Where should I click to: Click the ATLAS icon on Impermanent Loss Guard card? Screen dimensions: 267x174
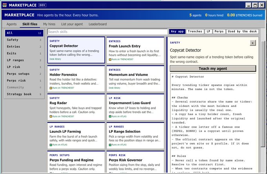point(110,116)
